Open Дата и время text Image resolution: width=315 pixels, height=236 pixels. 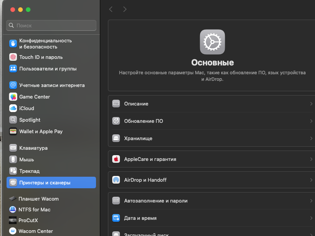[x=140, y=218]
